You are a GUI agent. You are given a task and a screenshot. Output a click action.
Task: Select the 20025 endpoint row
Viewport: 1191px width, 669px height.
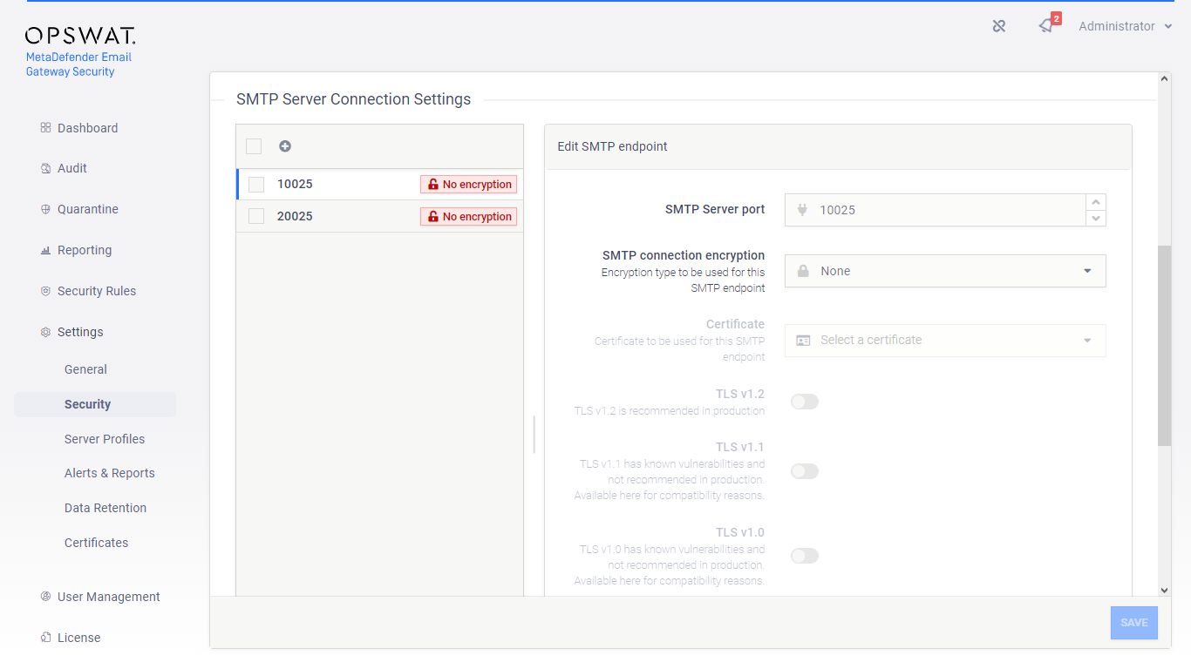[380, 216]
